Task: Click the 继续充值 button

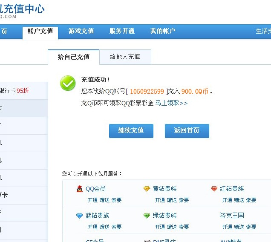Action: (131, 131)
